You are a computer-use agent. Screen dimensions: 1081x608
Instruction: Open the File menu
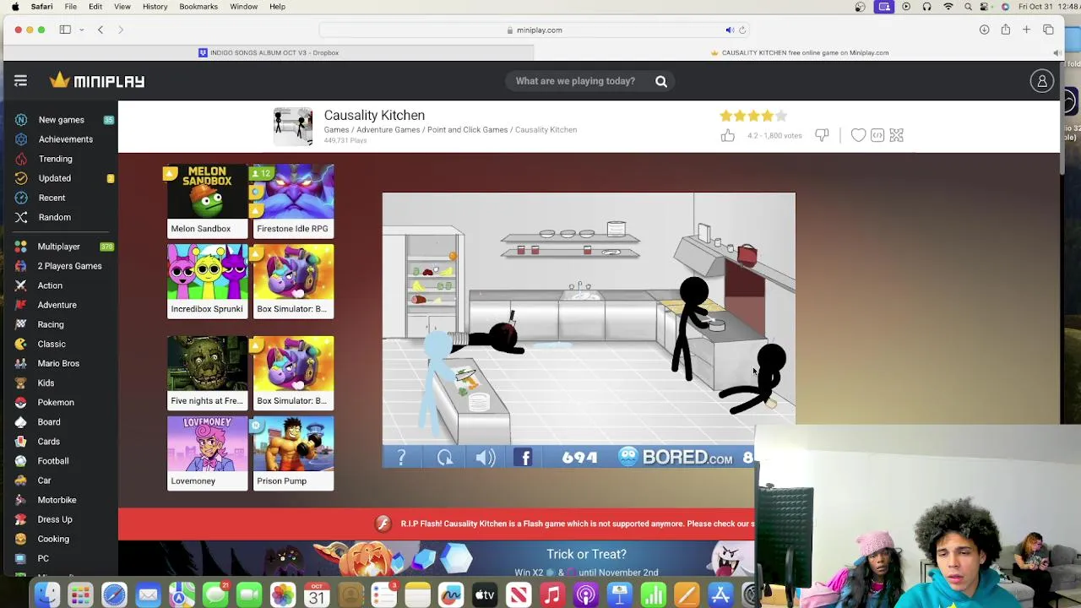71,7
